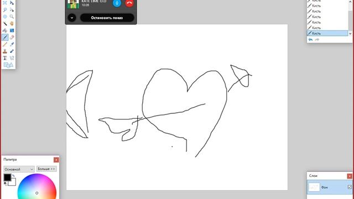Click the Остановить показ button
Image resolution: width=354 pixels, height=199 pixels.
pos(107,18)
